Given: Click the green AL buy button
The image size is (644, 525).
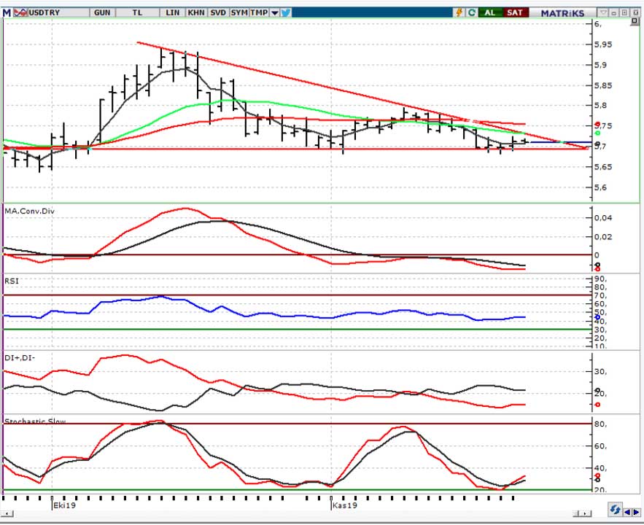Looking at the screenshot, I should [x=489, y=12].
